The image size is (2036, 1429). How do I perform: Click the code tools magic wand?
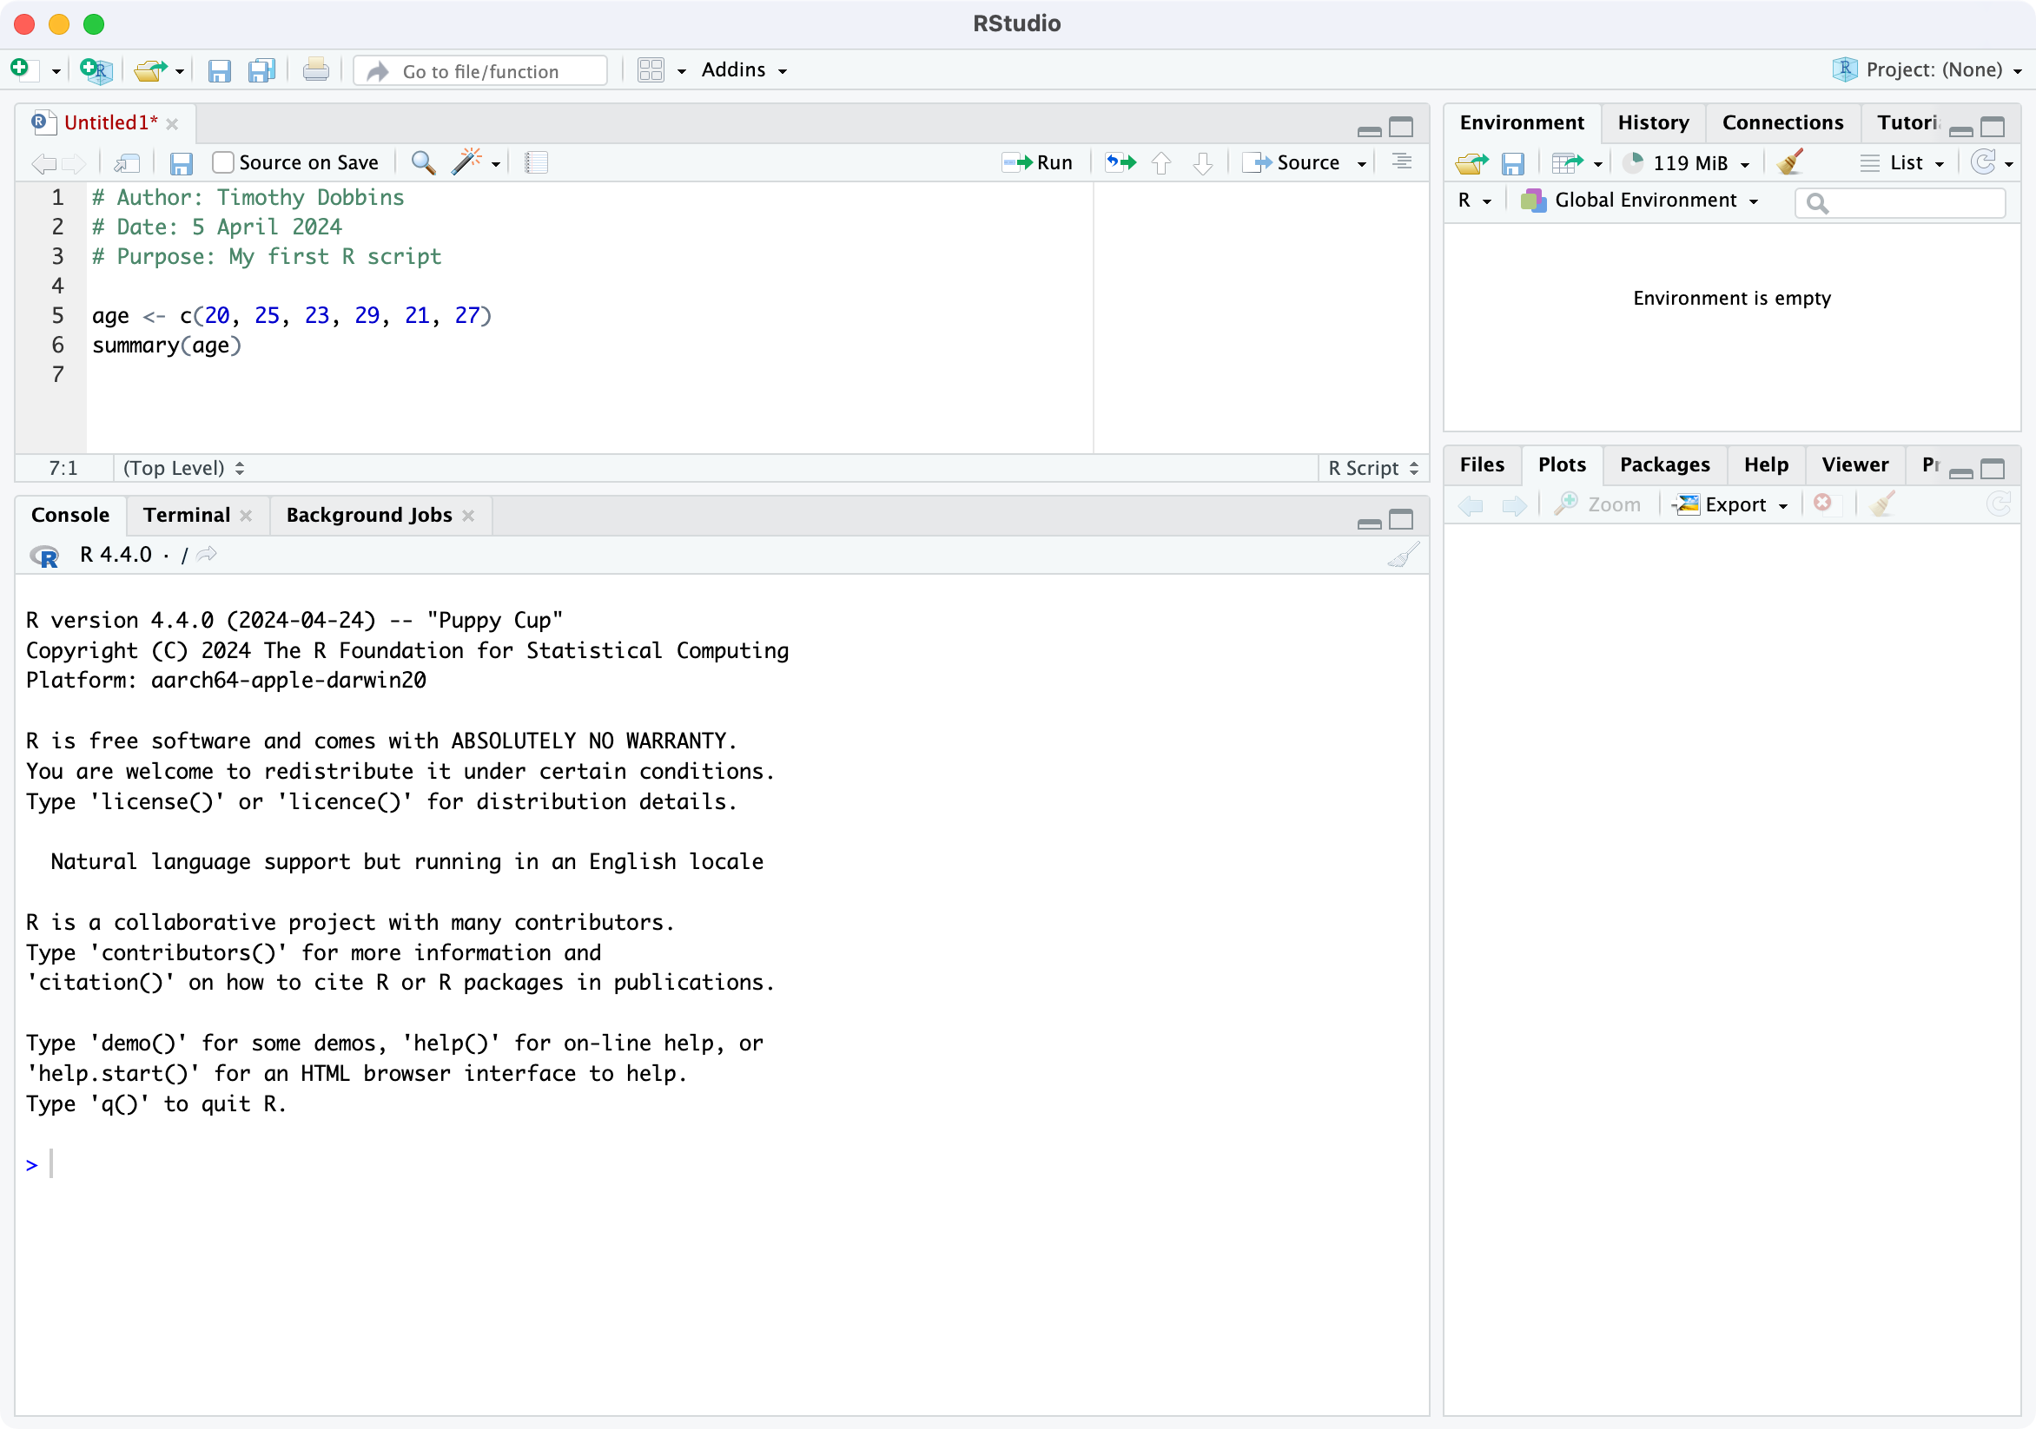pos(466,162)
